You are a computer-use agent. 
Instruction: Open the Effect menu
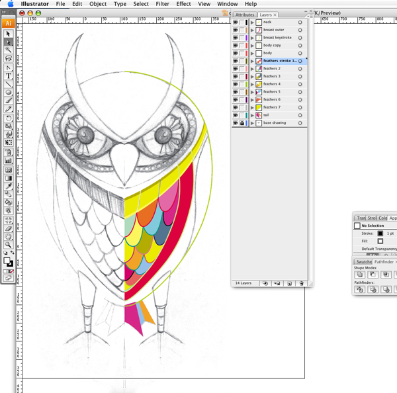click(183, 4)
